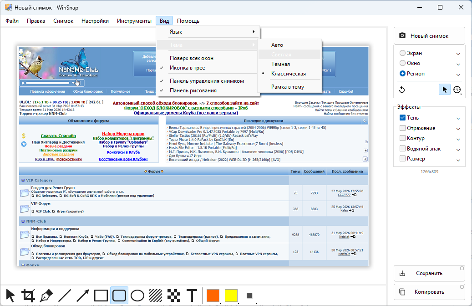Viewport: 472px width, 306px height.
Task: Choose the Arrow drawing tool
Action: [x=83, y=296]
